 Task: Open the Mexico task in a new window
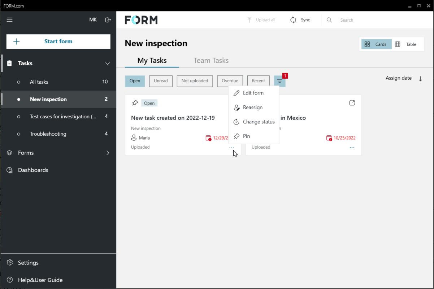[x=352, y=102]
